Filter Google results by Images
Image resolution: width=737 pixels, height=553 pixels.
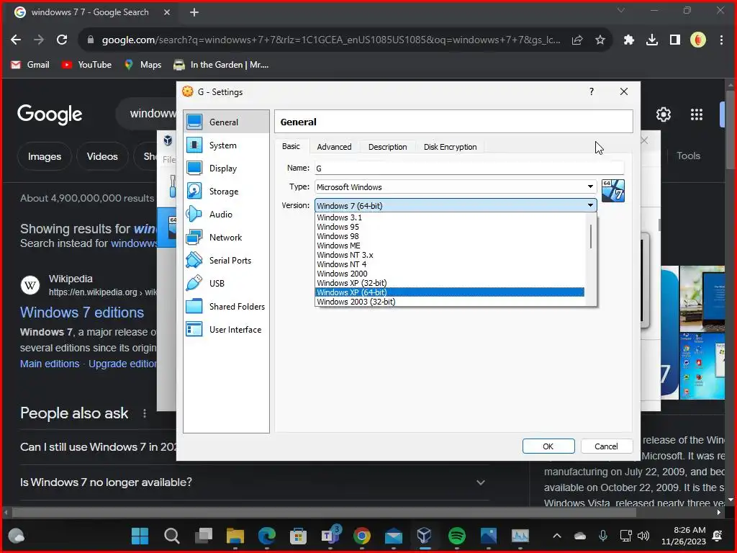pos(44,156)
